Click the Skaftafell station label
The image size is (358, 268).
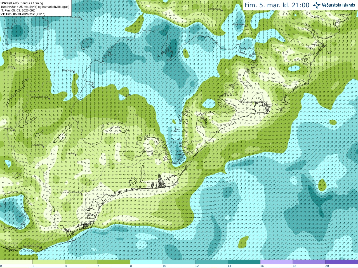click(146, 151)
